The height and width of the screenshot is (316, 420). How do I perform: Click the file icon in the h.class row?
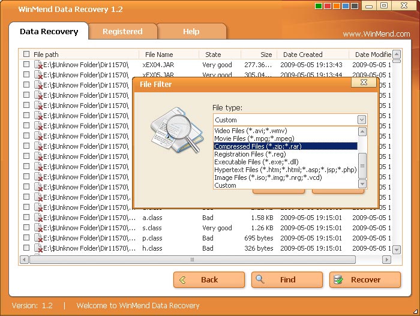(x=38, y=248)
